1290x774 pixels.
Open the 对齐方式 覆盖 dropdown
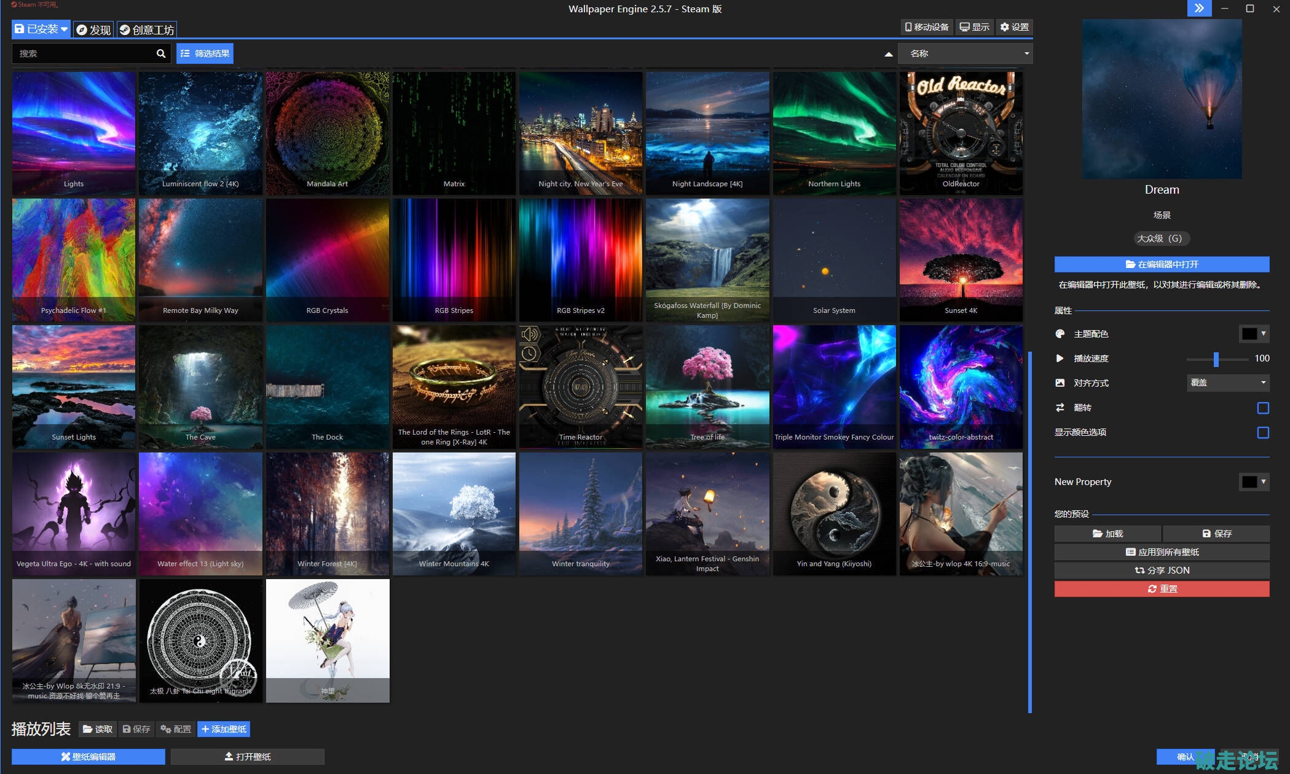point(1227,382)
